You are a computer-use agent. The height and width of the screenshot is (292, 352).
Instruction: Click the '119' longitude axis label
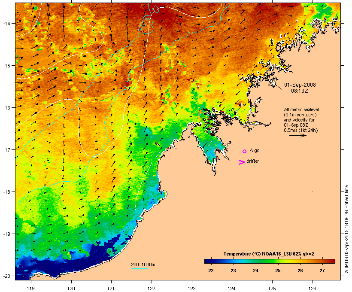[31, 289]
